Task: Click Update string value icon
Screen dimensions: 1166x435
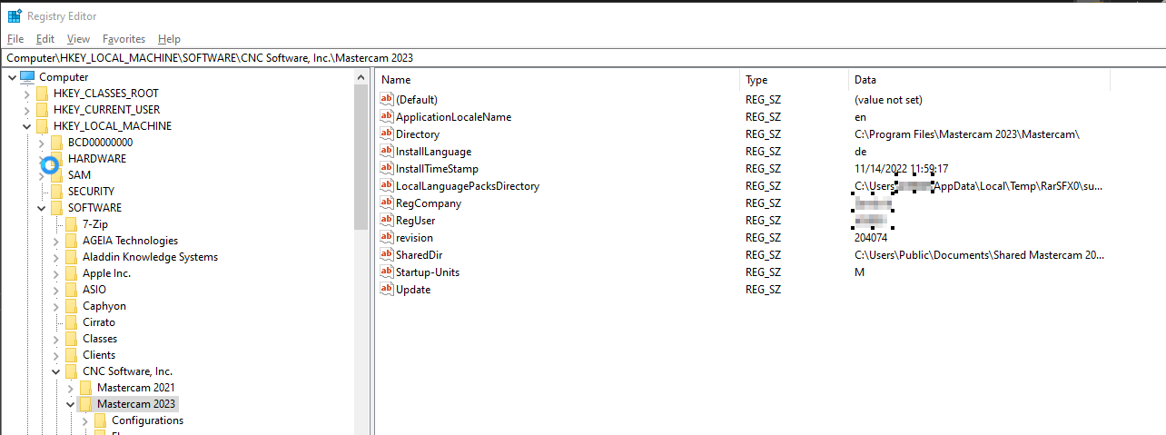Action: click(386, 289)
